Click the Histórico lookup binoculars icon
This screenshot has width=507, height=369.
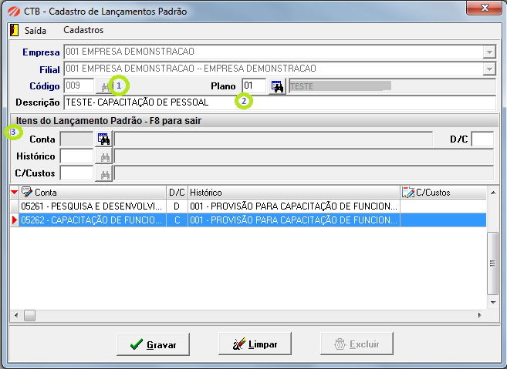coord(104,156)
